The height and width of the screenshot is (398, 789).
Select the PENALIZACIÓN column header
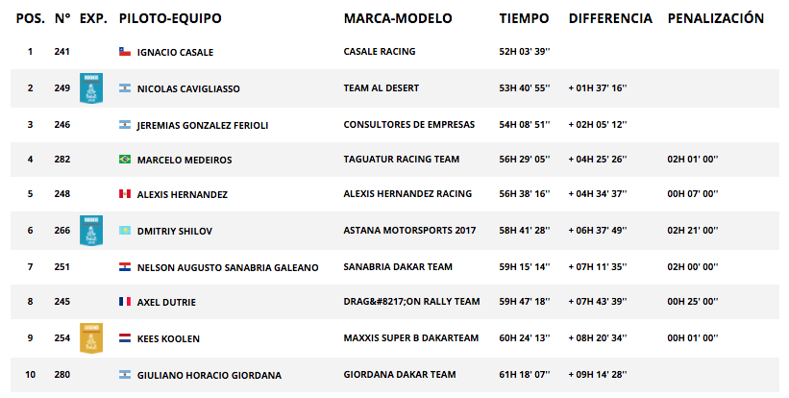pos(716,18)
